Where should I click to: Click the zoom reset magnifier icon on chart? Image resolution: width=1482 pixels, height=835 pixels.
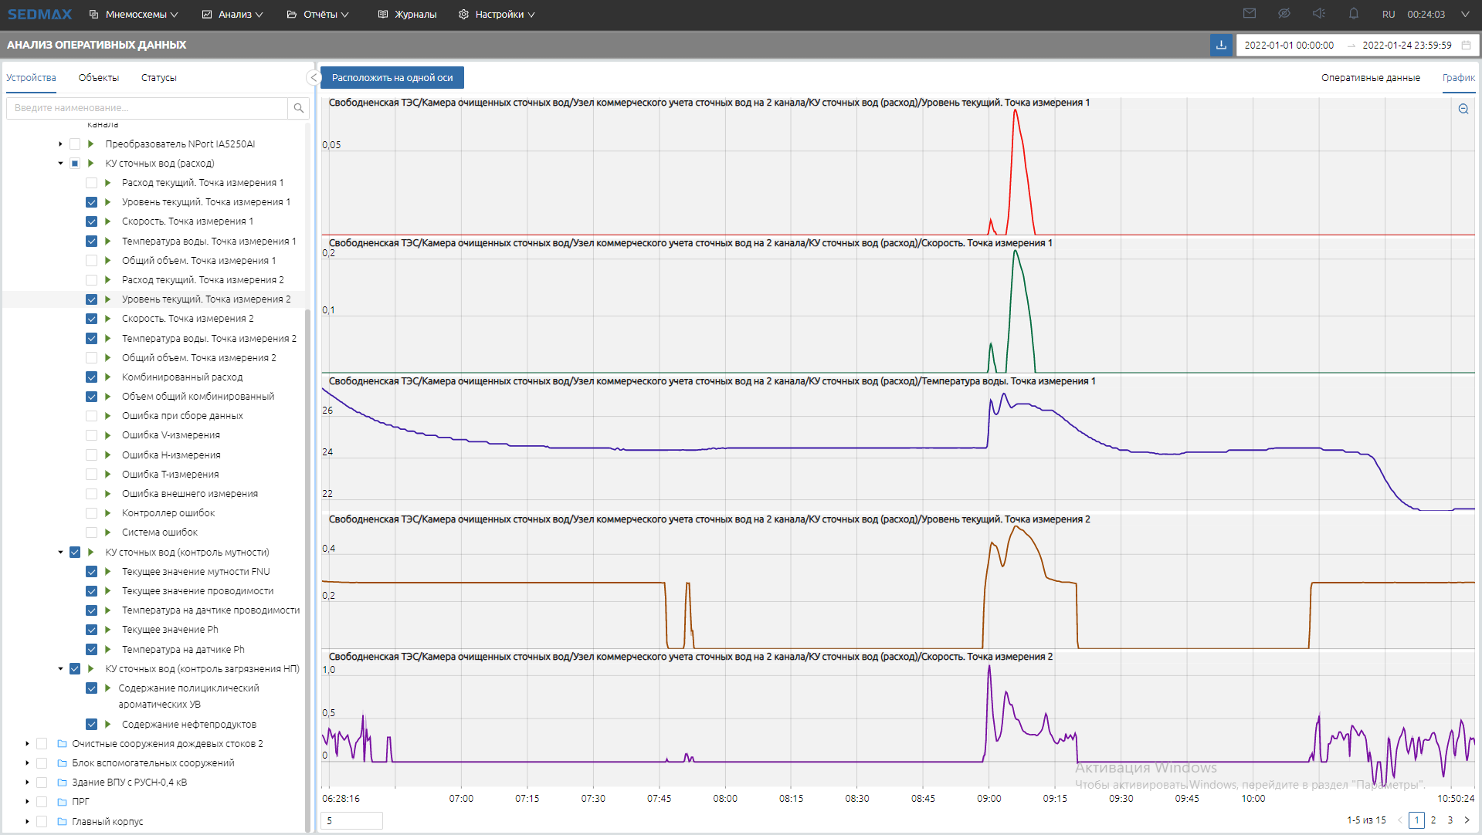coord(1463,109)
